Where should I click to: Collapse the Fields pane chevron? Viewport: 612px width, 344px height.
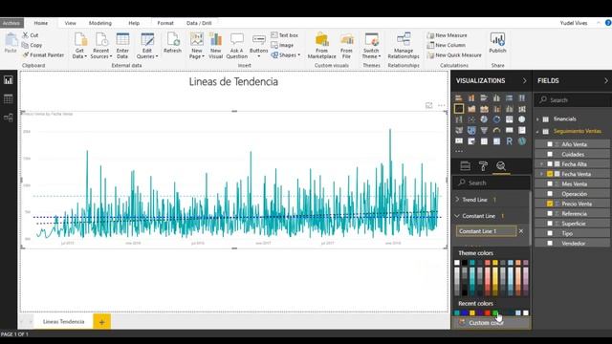point(606,80)
